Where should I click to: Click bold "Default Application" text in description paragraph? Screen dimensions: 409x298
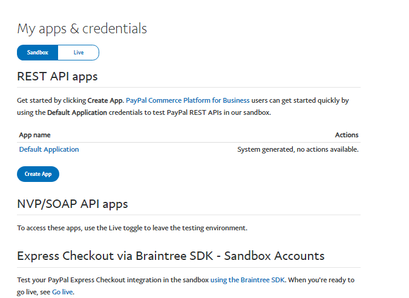point(77,112)
